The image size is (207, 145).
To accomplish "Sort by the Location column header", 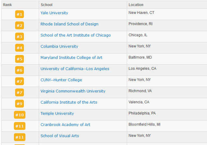I will pyautogui.click(x=136, y=5).
